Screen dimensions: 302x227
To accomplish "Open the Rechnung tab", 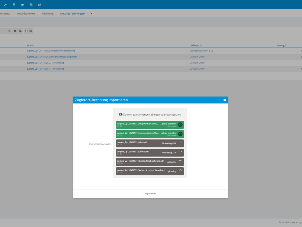I will point(47,14).
